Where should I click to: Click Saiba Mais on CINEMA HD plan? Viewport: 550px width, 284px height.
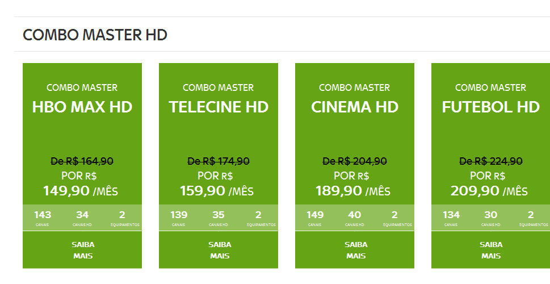(355, 250)
